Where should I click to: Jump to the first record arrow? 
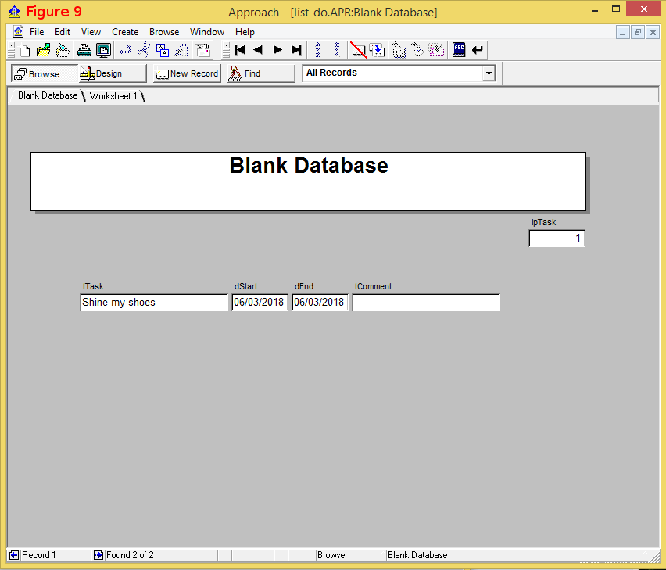(x=239, y=49)
